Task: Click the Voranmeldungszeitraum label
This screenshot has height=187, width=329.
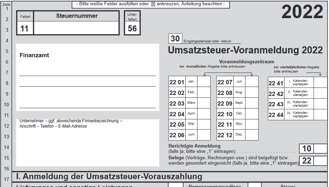Action: tap(247, 62)
